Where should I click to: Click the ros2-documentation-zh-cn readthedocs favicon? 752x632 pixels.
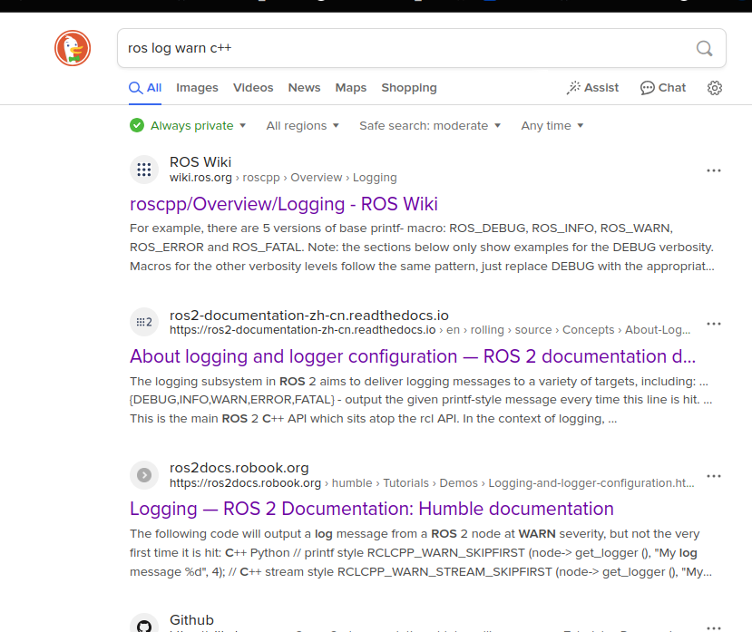(144, 322)
